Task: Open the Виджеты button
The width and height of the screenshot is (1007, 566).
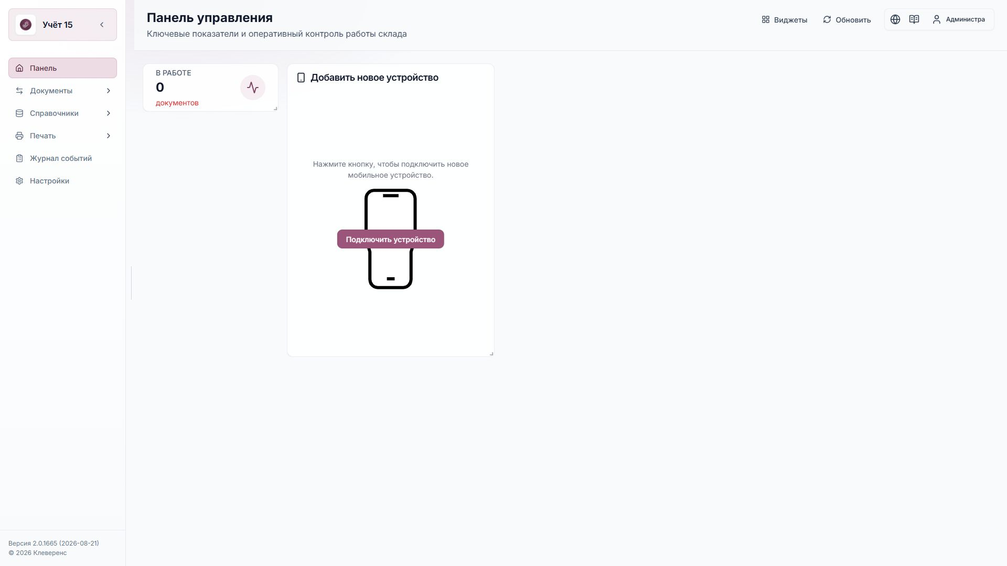Action: (x=785, y=20)
